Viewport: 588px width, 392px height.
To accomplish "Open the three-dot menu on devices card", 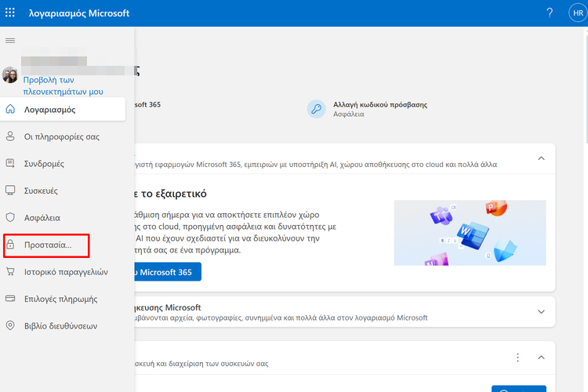I will [517, 358].
